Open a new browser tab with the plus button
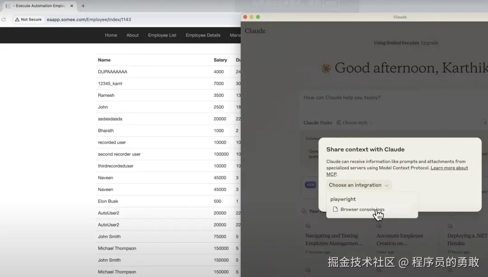 [84, 6]
